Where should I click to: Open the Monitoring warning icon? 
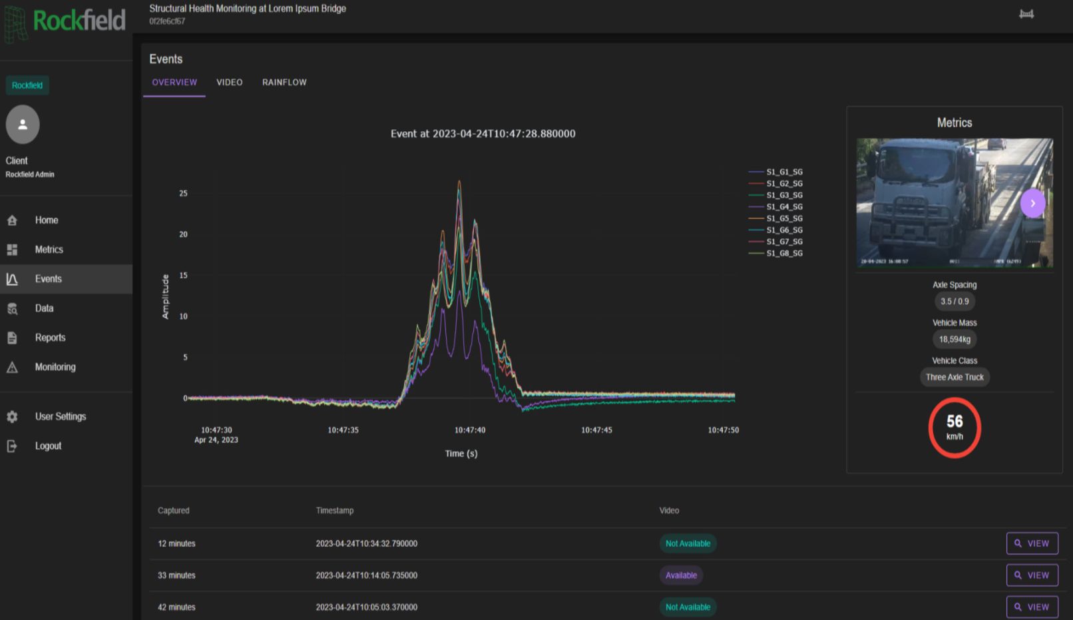[x=12, y=367]
